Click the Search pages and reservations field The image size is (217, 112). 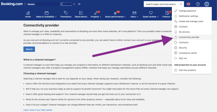(x=161, y=4)
